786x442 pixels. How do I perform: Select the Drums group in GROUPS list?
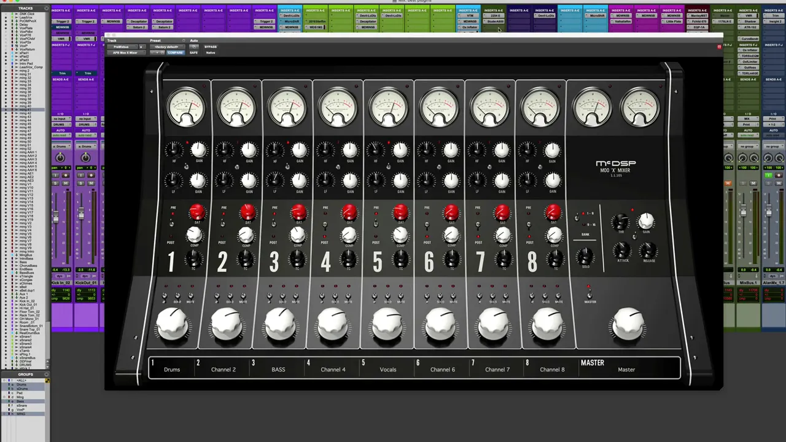pos(21,385)
